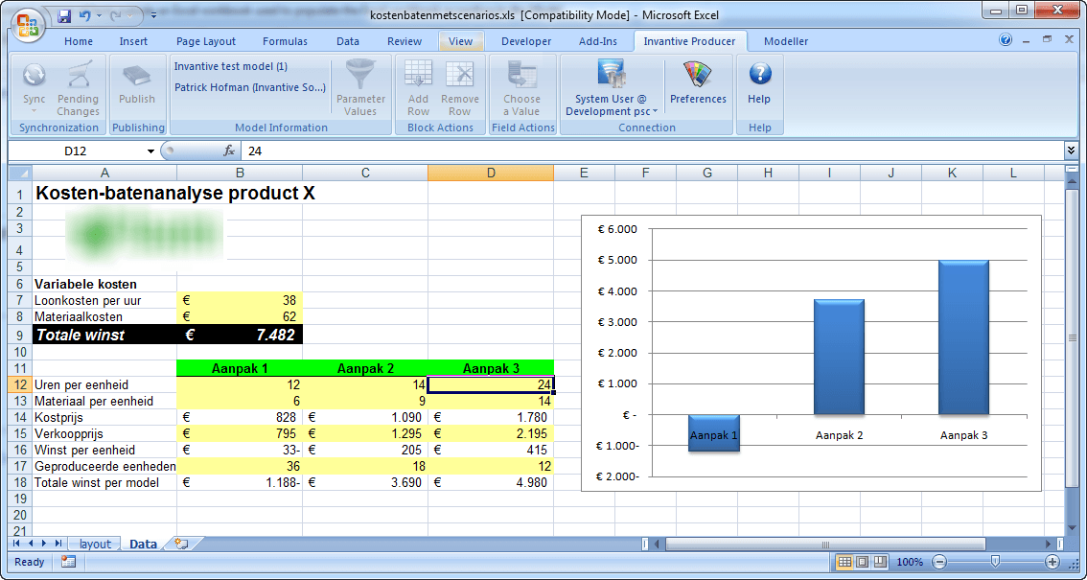Open the Modeller ribbon tab
Screen dimensions: 1087x580
[x=785, y=41]
